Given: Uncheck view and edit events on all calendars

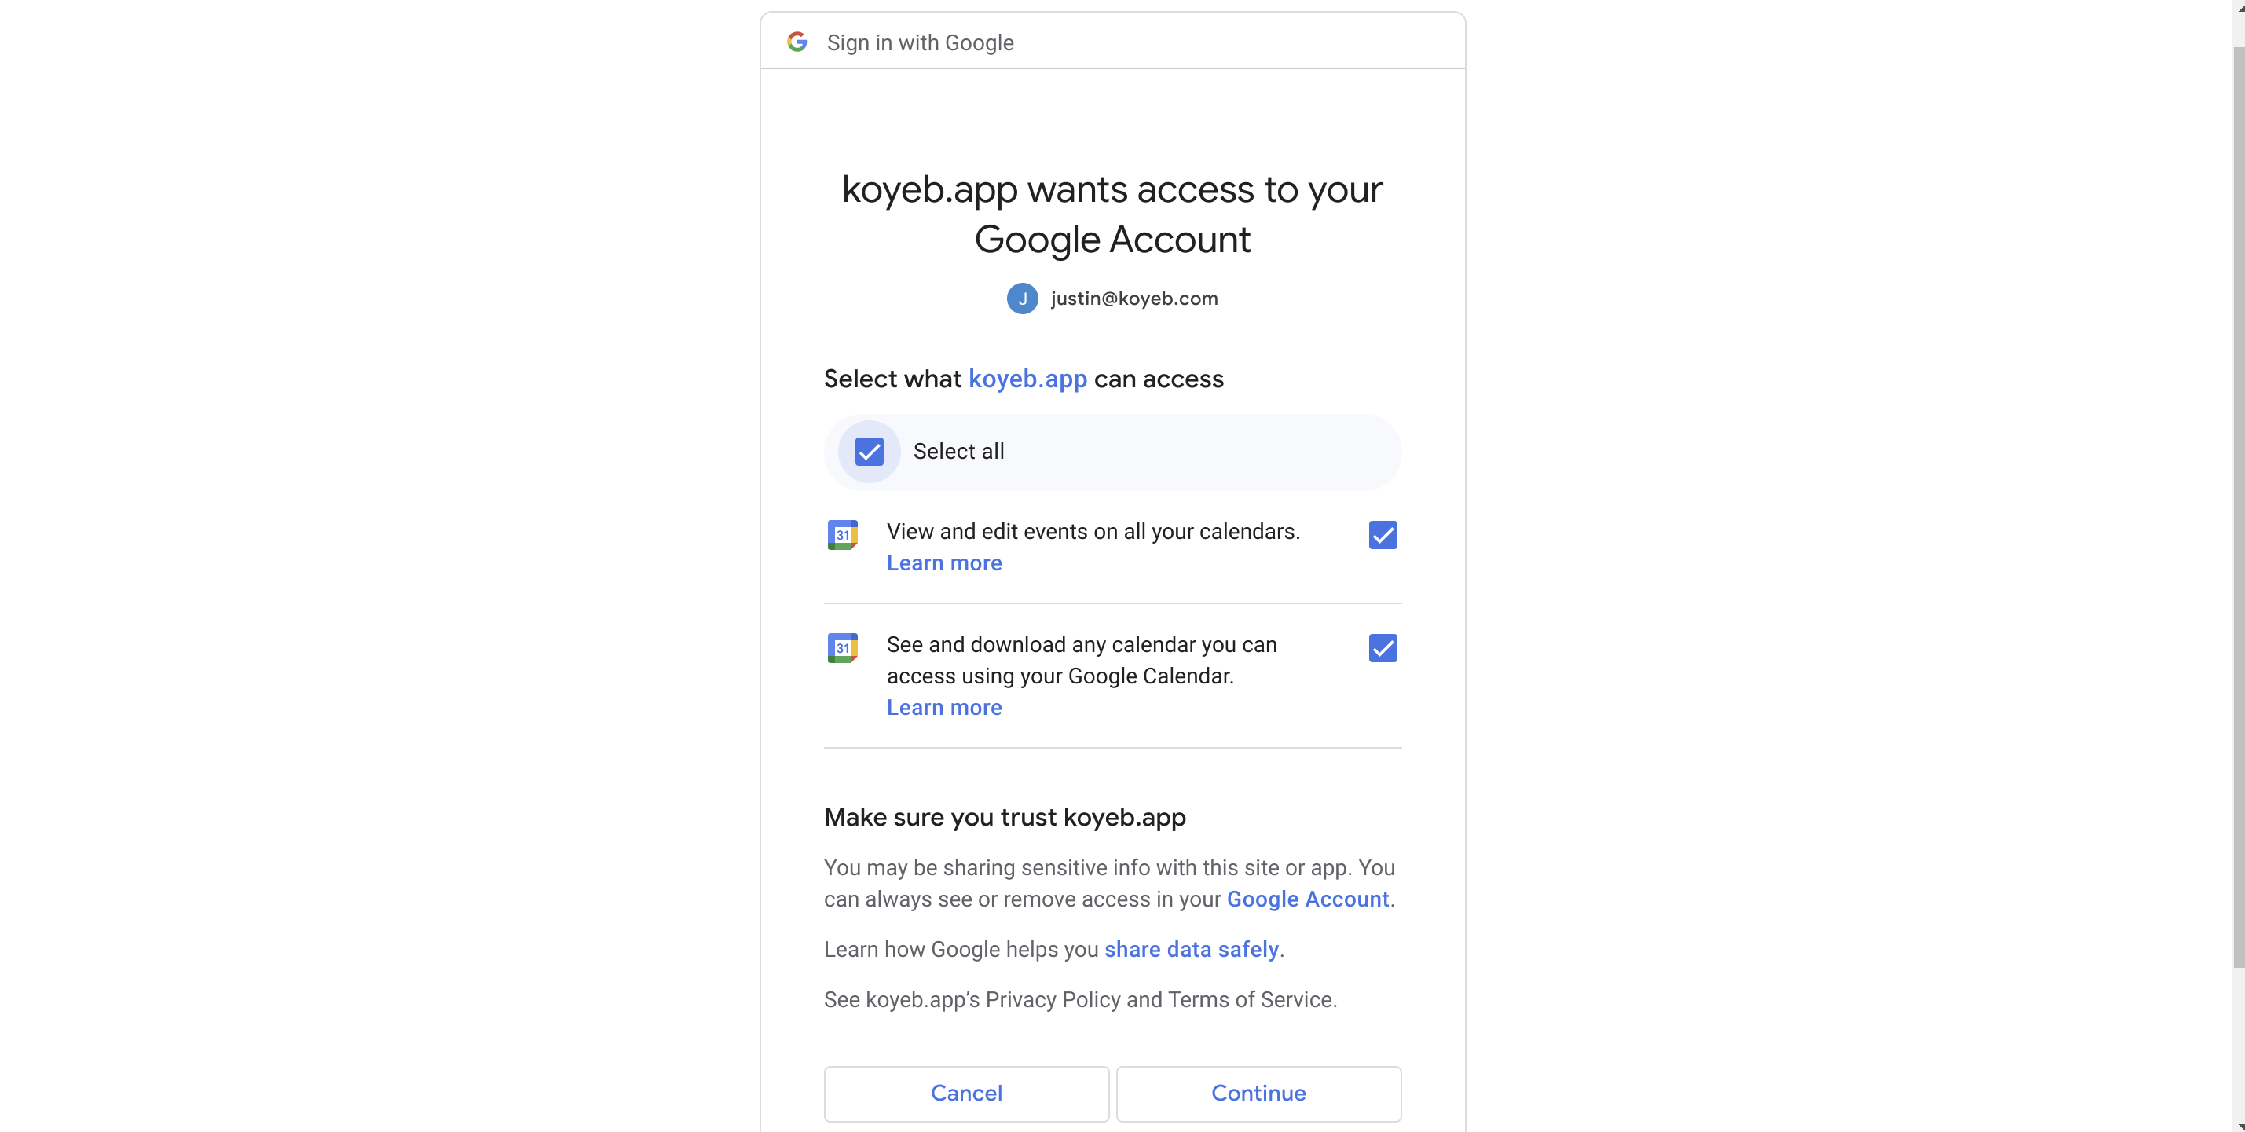Looking at the screenshot, I should click(x=1382, y=534).
